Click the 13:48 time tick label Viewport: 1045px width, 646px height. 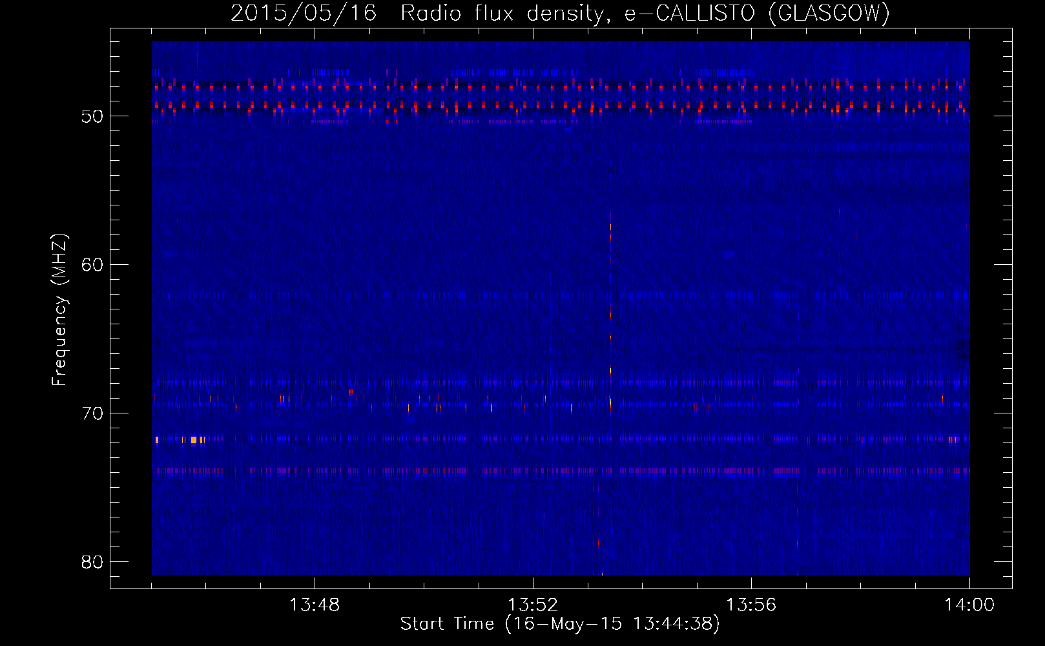[315, 605]
